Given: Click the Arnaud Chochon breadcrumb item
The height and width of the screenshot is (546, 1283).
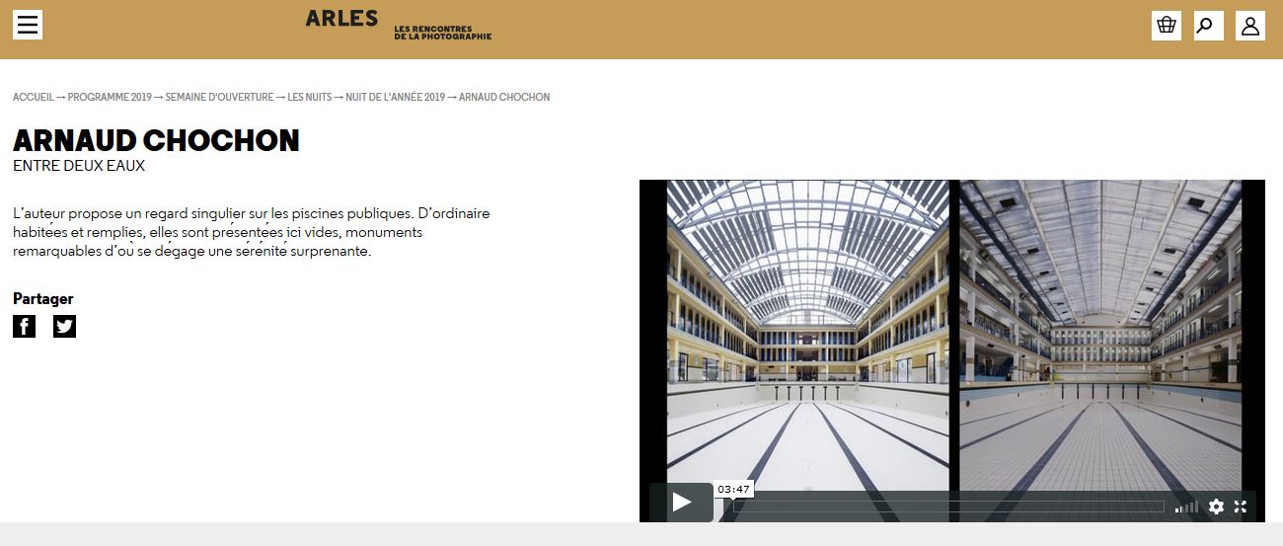Looking at the screenshot, I should [x=504, y=97].
